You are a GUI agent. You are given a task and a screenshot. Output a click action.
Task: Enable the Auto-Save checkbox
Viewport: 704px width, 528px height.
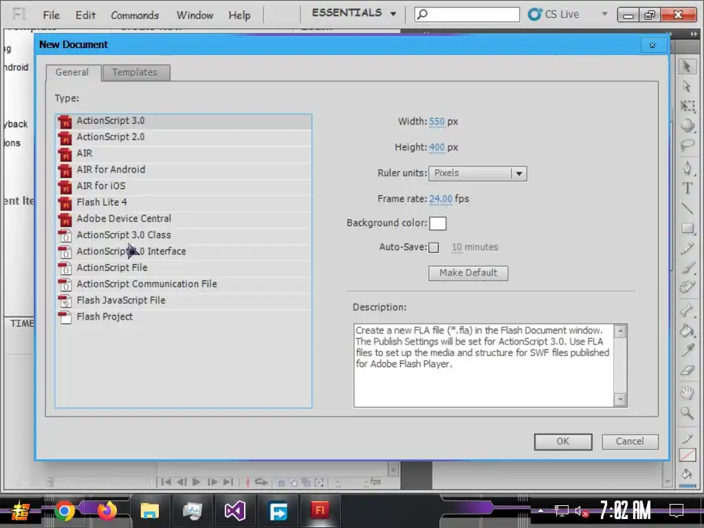(x=433, y=247)
